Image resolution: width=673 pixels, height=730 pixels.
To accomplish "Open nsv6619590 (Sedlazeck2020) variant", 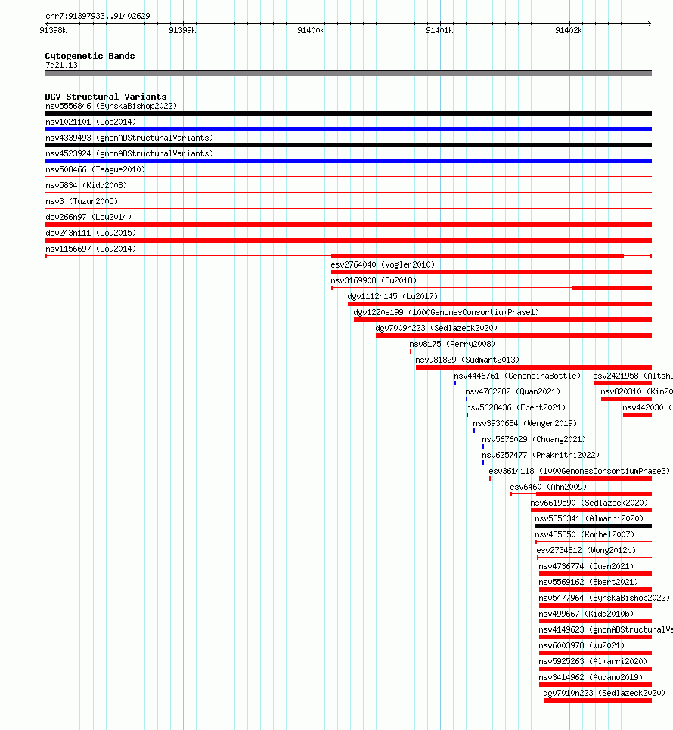I will [589, 502].
